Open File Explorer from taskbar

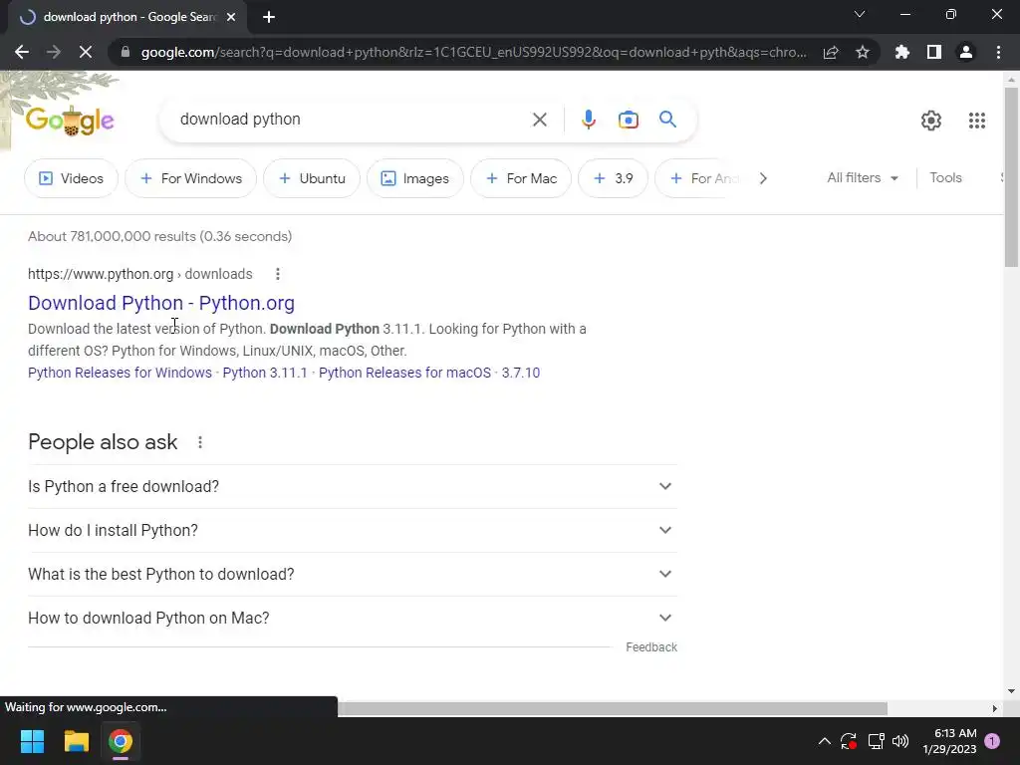point(76,741)
